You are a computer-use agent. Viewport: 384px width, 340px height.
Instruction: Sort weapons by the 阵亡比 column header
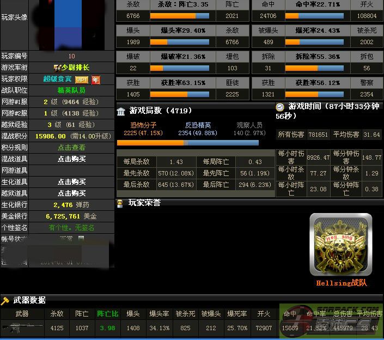pos(107,314)
